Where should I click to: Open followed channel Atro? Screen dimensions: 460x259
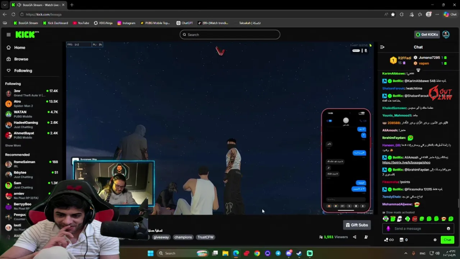(x=32, y=104)
